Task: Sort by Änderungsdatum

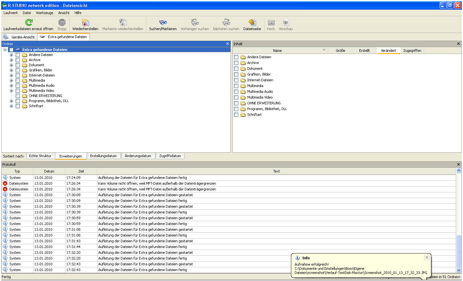Action: 138,156
